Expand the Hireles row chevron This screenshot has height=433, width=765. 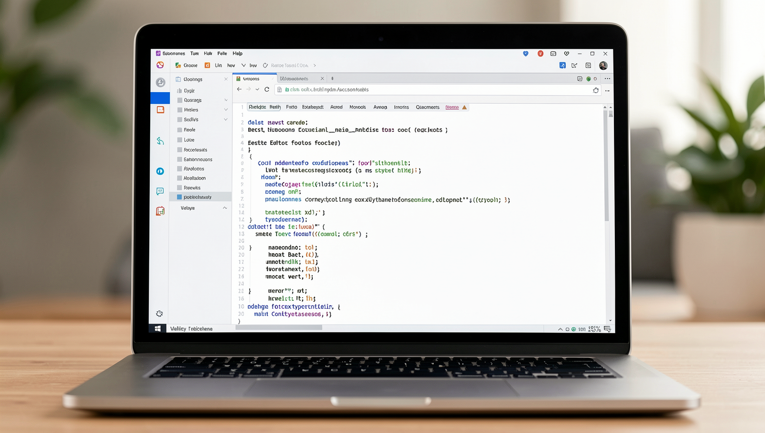tap(226, 110)
